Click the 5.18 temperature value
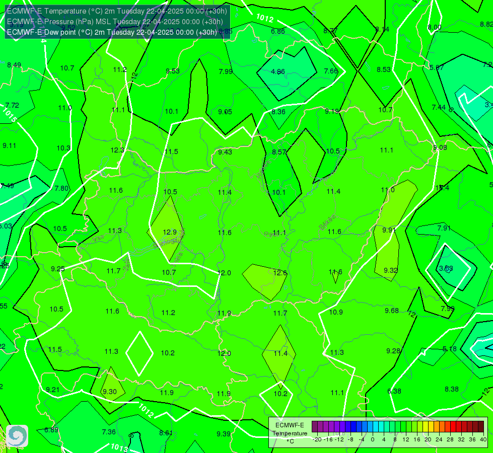 [x=449, y=349]
